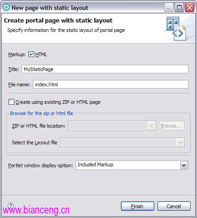
Task: Minimize the New page dialog window
Action: click(x=169, y=8)
